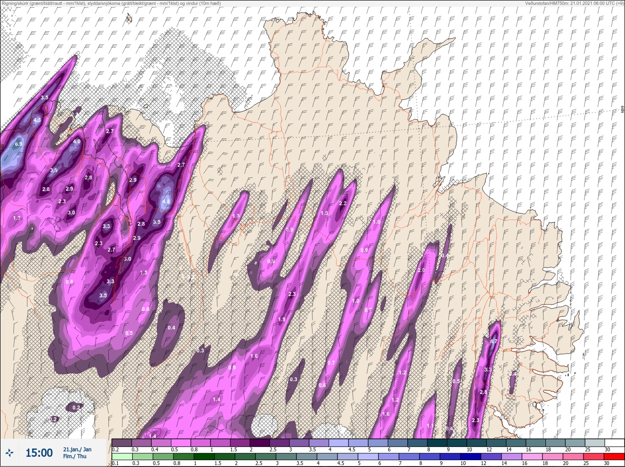Viewport: 625px width, 467px height.
Task: Click the 6.9 precipitation value on map
Action: 19,144
